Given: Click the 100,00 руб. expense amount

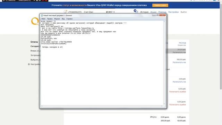Looking at the screenshot, I should point(181,59).
